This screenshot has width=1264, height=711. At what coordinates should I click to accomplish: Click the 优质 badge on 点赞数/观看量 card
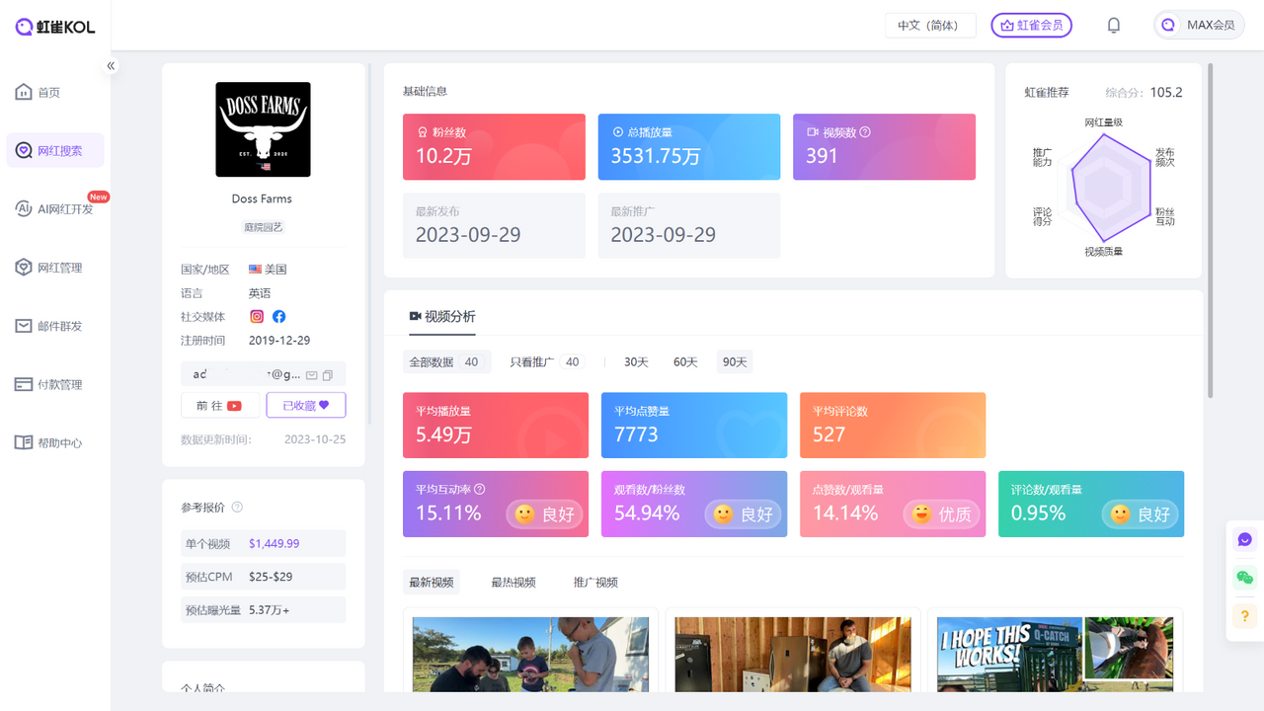[x=941, y=514]
